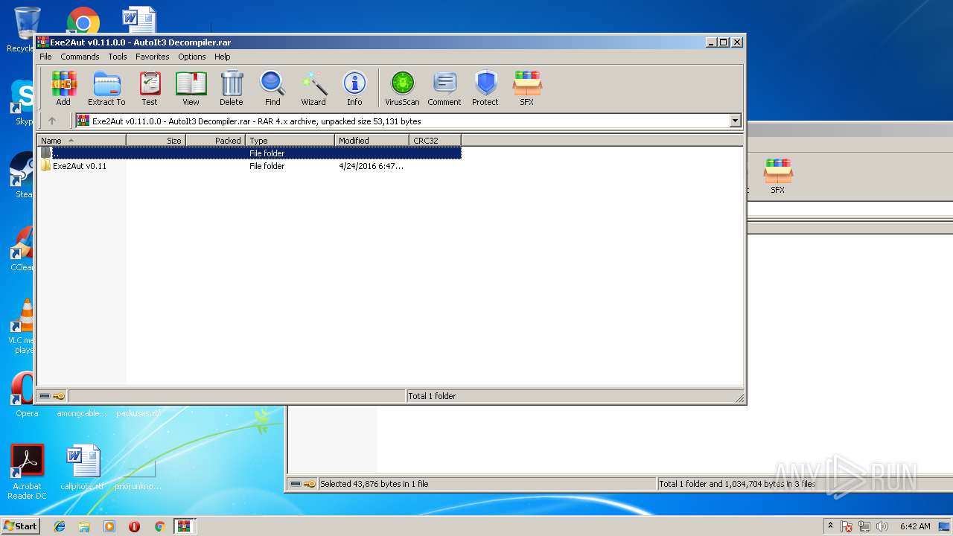Click the archive path text field
This screenshot has height=536, width=953.
coord(402,121)
